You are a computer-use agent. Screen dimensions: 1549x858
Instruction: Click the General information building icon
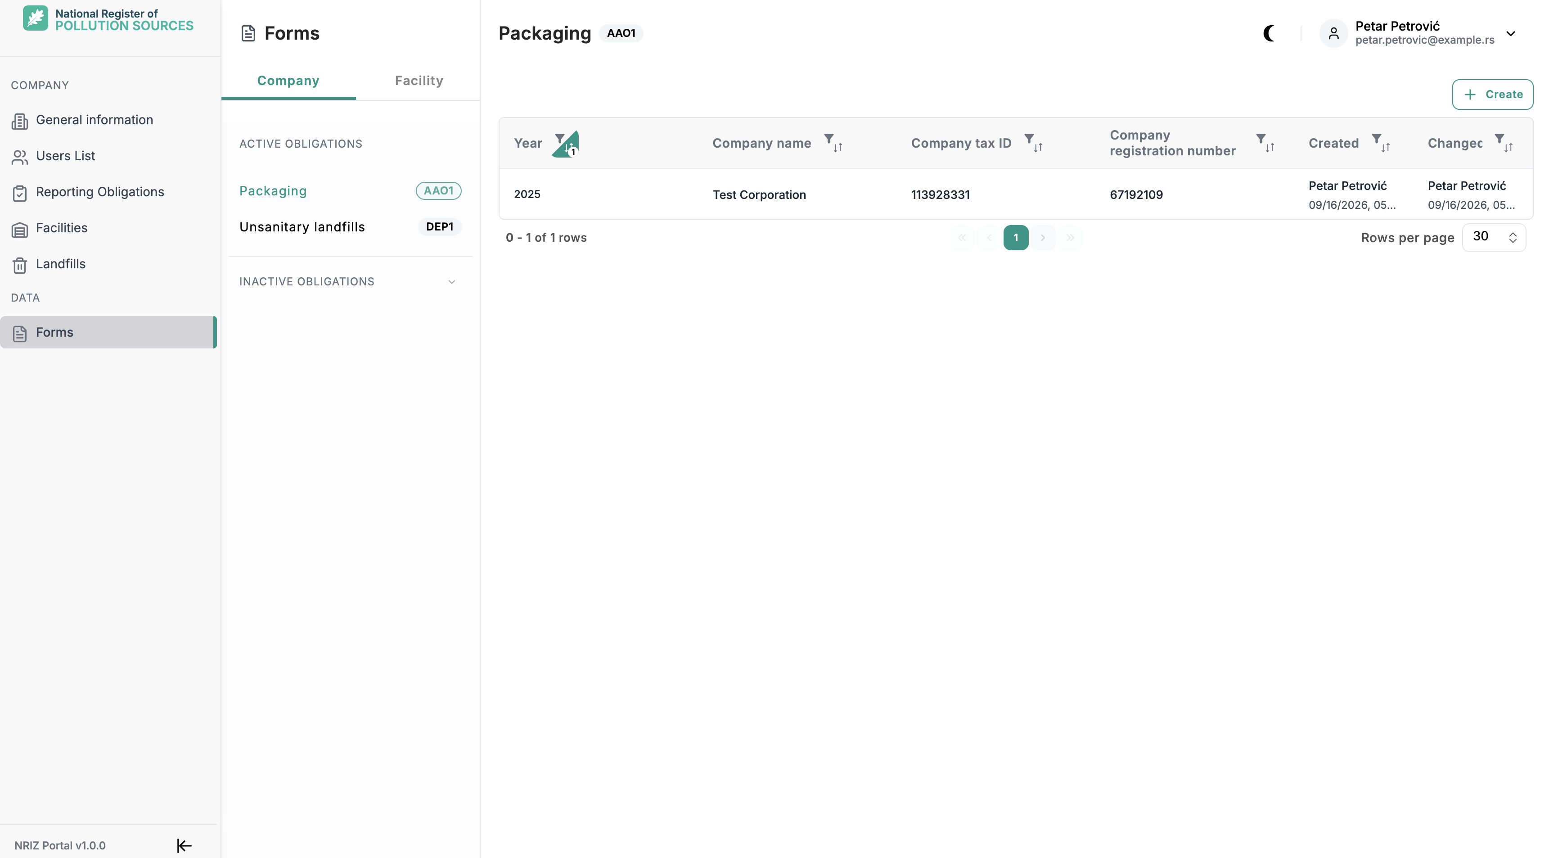pos(20,121)
